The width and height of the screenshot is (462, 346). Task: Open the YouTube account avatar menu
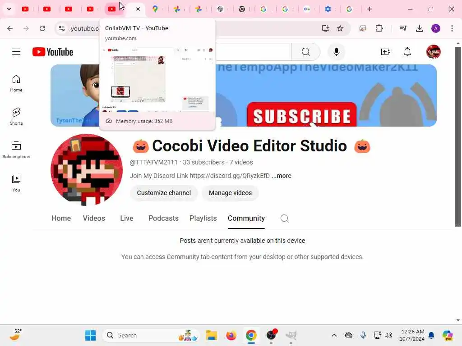[x=434, y=52]
